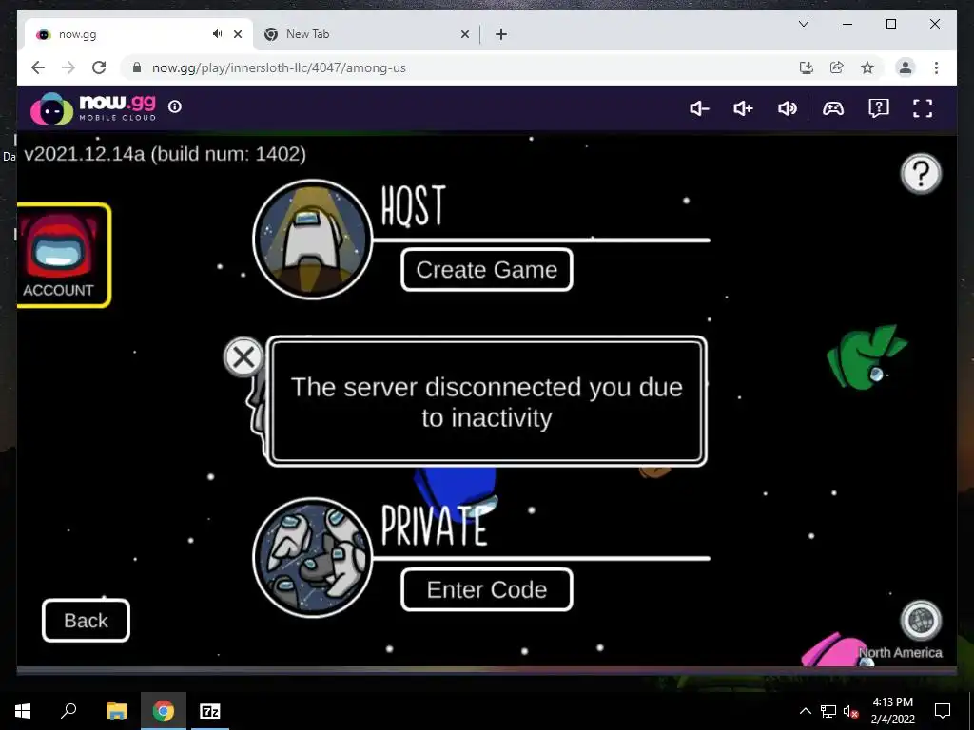The image size is (974, 730).
Task: Close the New Tab tab
Action: 464,34
